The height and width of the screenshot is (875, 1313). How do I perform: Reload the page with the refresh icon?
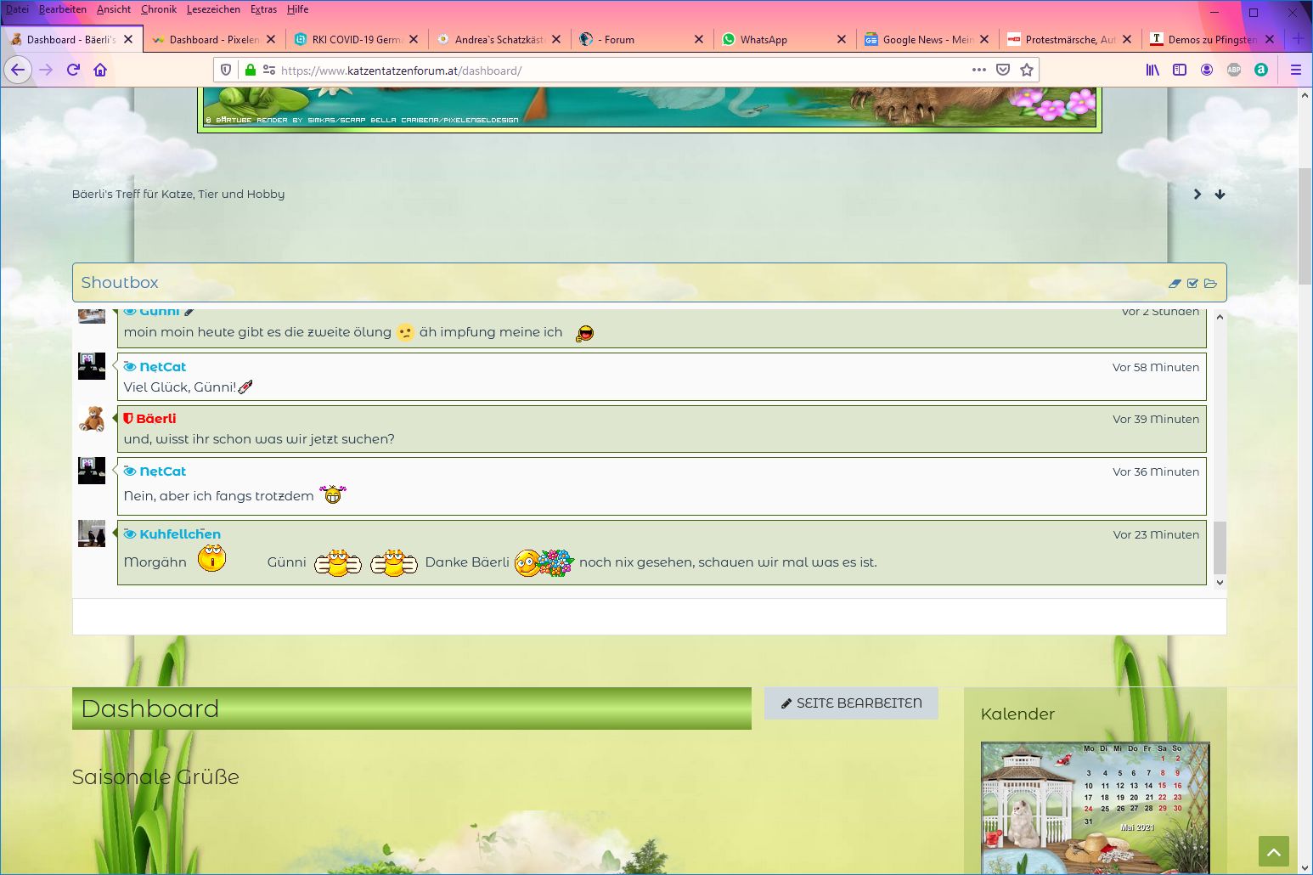(x=73, y=70)
